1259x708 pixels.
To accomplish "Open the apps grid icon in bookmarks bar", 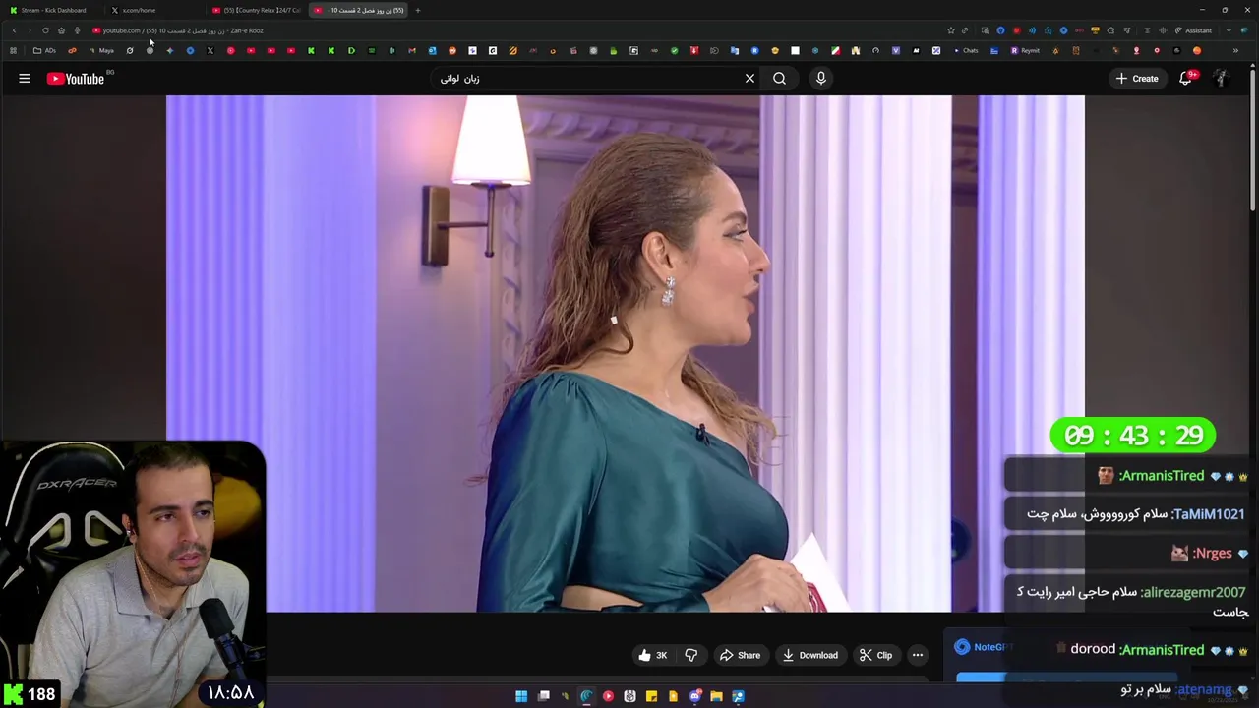I will [13, 50].
